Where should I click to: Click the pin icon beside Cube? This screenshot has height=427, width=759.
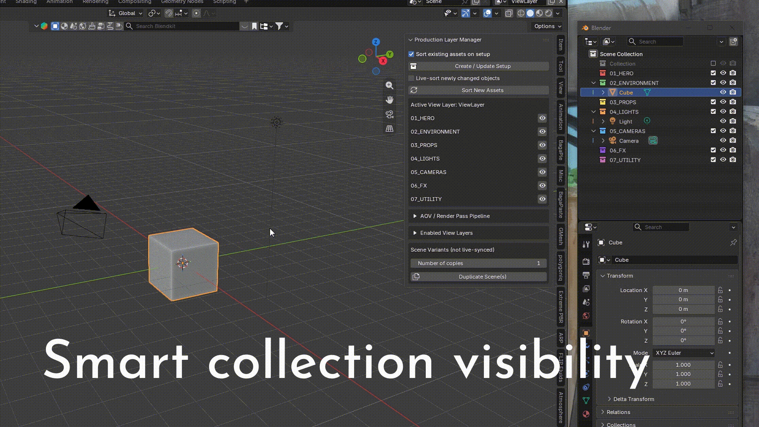pos(733,242)
